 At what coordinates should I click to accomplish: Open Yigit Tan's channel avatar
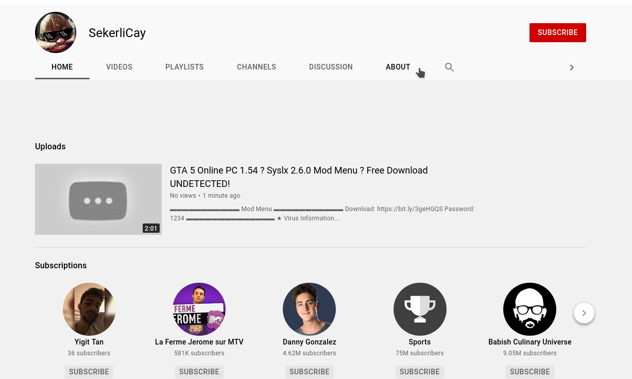pyautogui.click(x=89, y=309)
